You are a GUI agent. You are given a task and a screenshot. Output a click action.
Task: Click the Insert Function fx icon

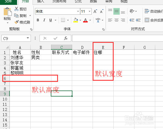66,38
